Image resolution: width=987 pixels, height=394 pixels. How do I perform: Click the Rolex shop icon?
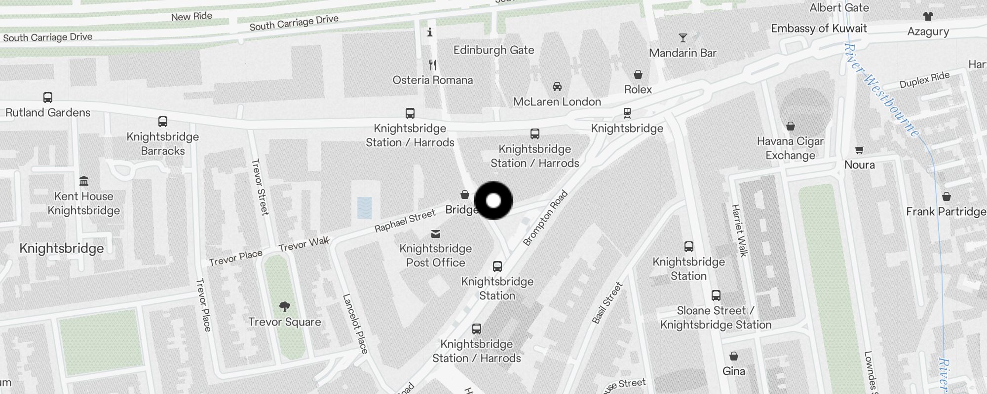638,74
